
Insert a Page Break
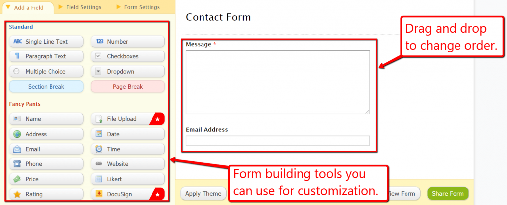point(128,86)
